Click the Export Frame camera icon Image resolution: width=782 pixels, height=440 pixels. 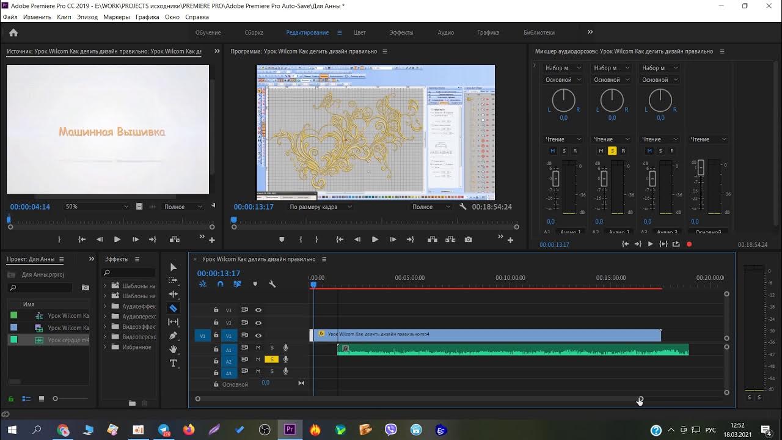coord(468,240)
